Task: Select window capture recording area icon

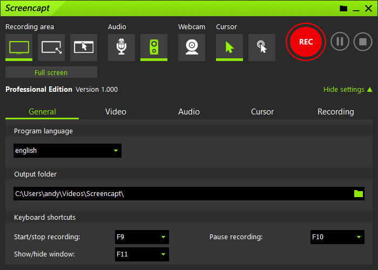Action: point(84,48)
